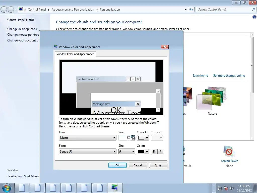Click the Screen Saver link text
Viewport: 257px width, 193px height.
pyautogui.click(x=229, y=161)
